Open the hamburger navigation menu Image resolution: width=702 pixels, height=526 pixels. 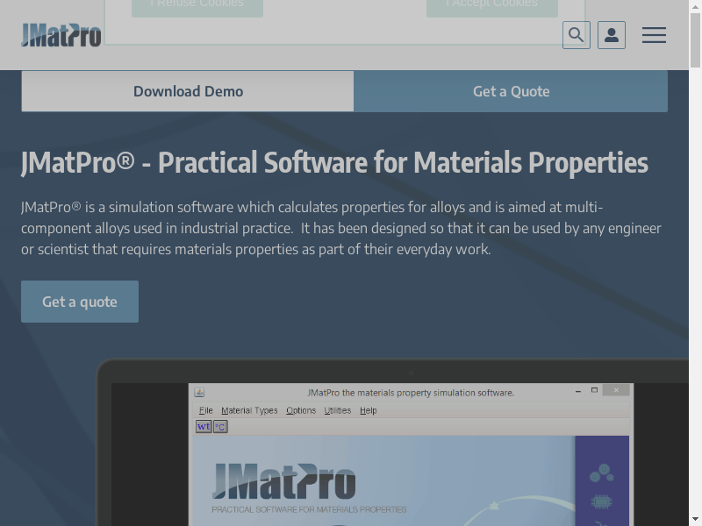[654, 35]
